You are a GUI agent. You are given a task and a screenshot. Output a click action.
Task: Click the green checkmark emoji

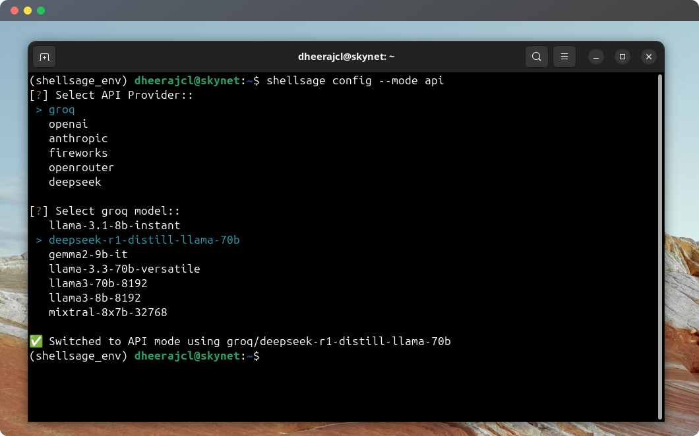click(x=36, y=341)
